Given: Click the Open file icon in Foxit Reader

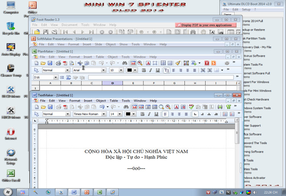Looking at the screenshot, I should 37,32.
